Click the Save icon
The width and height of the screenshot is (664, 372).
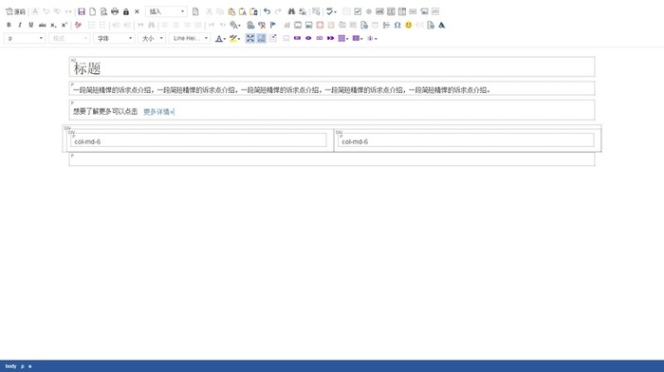pyautogui.click(x=82, y=11)
